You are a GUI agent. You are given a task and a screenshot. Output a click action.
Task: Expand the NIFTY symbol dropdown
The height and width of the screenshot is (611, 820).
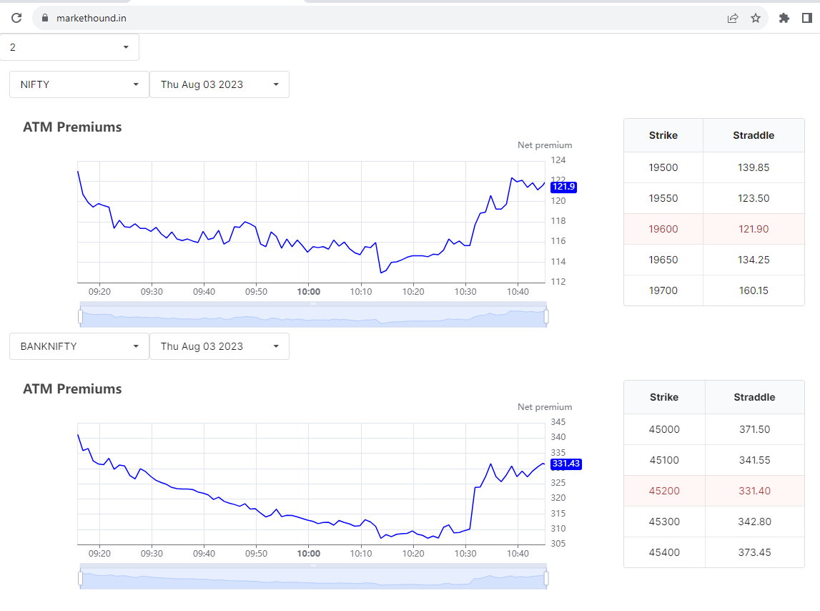coord(79,84)
